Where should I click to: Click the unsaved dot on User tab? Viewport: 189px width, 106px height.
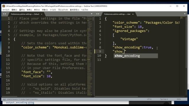point(133,14)
